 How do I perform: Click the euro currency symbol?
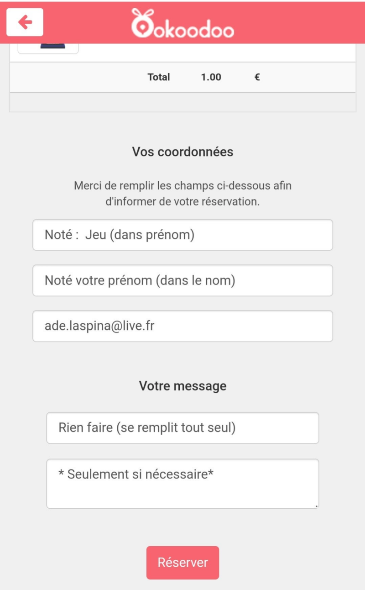pyautogui.click(x=257, y=77)
